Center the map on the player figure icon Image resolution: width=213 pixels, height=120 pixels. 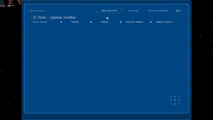pos(175,100)
